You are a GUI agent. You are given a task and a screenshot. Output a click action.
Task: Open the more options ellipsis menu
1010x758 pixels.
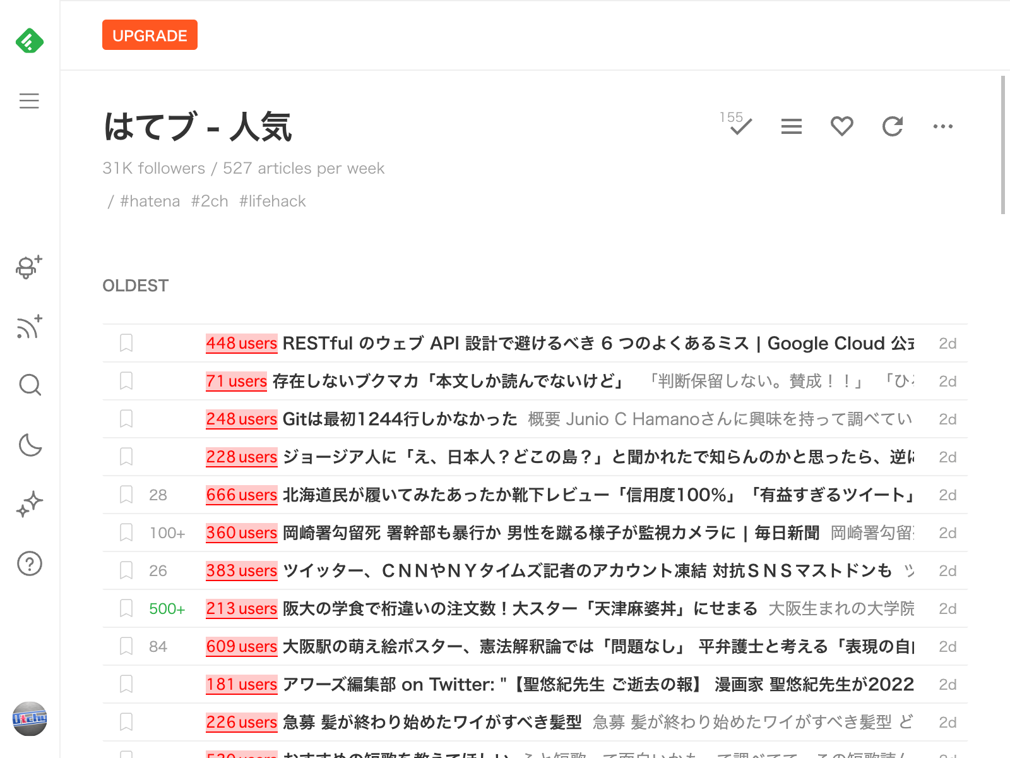(x=943, y=126)
